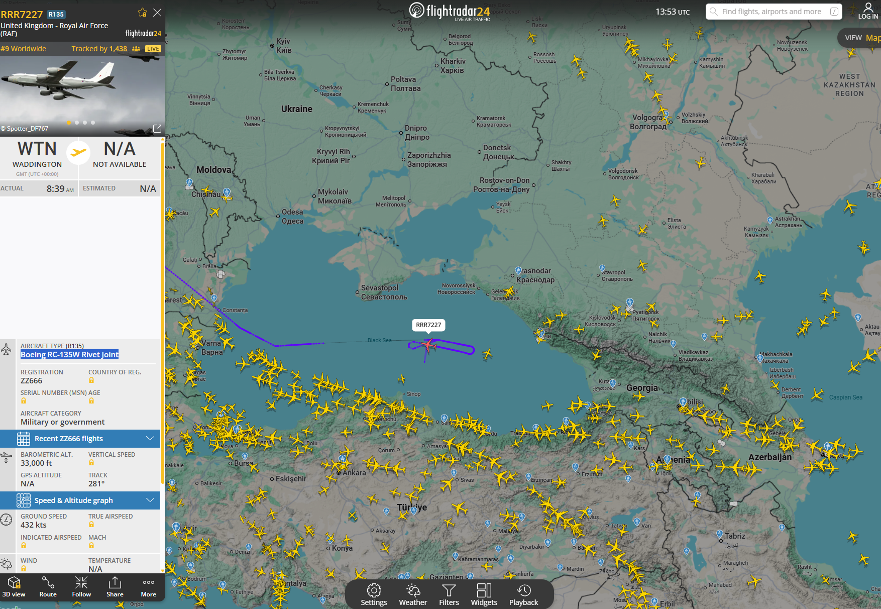Viewport: 881px width, 609px height.
Task: Add RRR7227 to favorites with star icon
Action: pos(143,13)
